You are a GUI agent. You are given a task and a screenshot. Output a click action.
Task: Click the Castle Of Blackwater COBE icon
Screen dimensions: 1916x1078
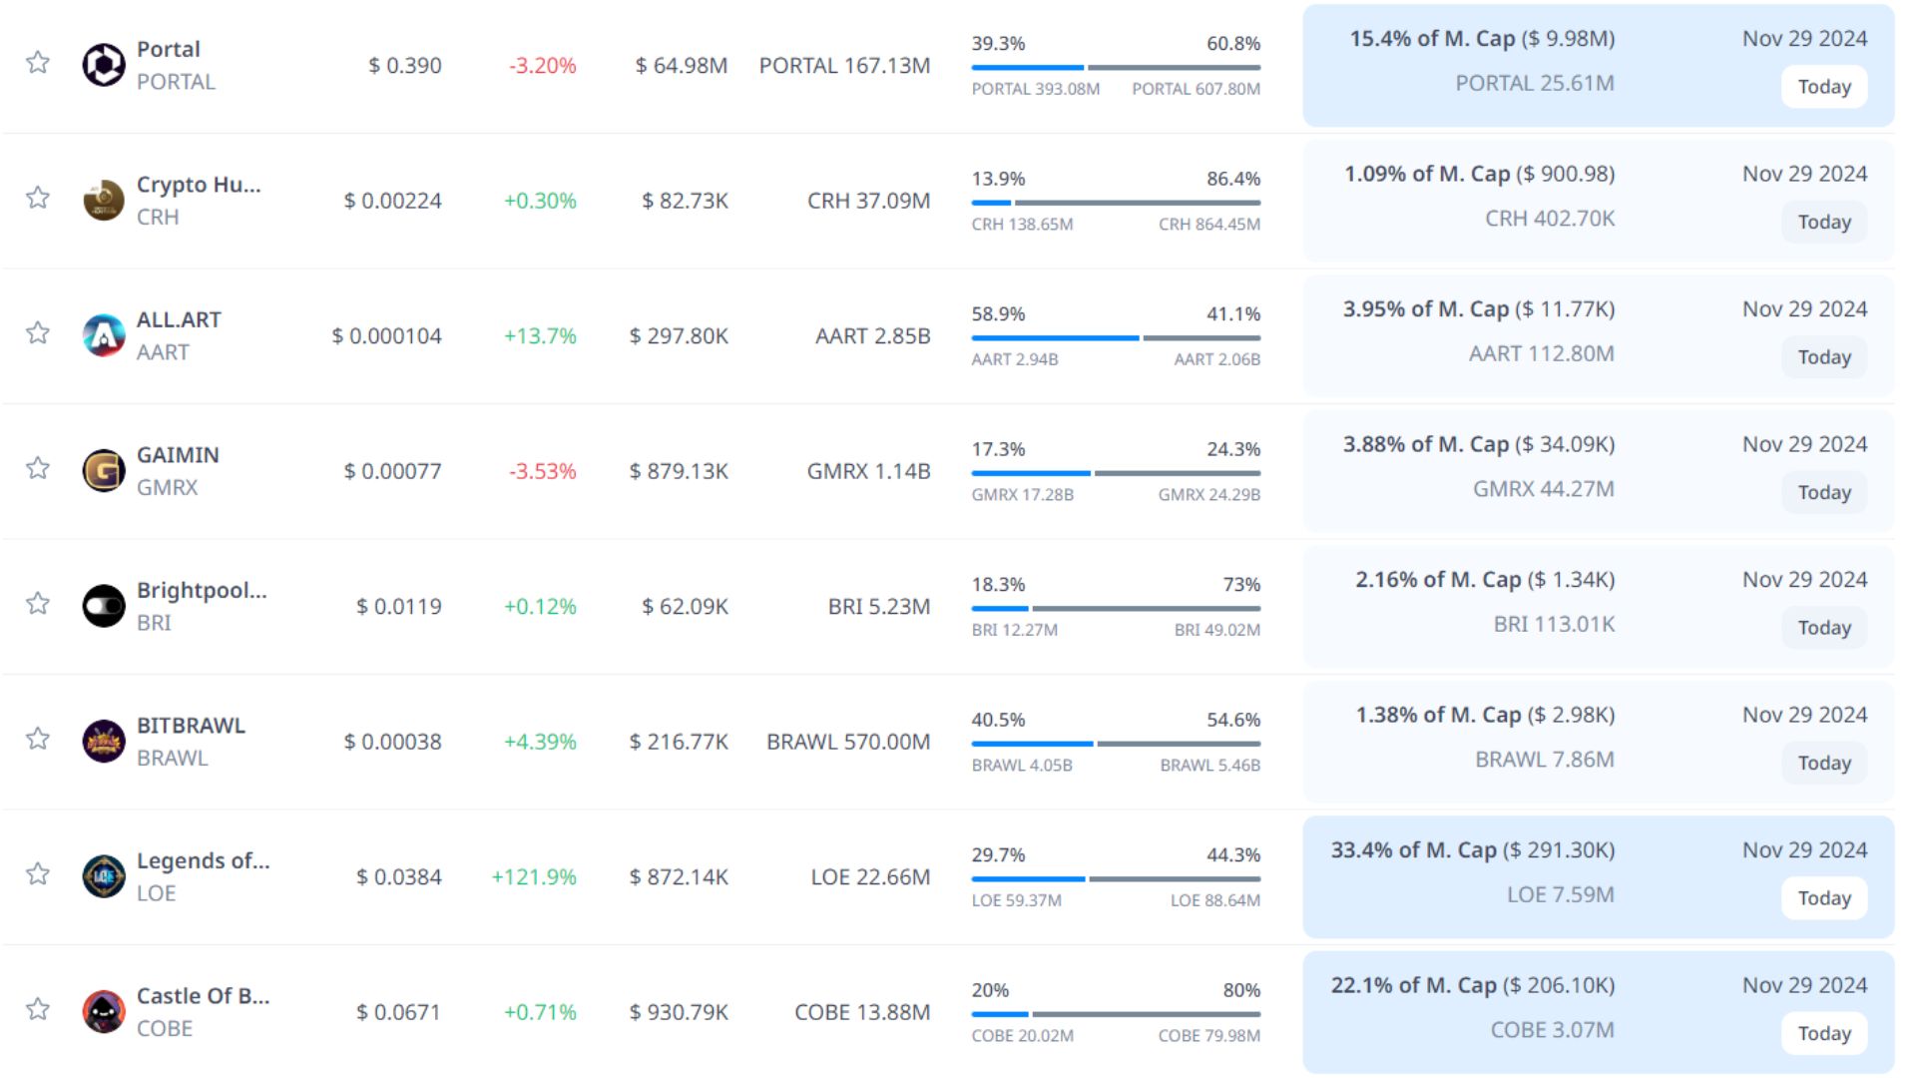[104, 1012]
